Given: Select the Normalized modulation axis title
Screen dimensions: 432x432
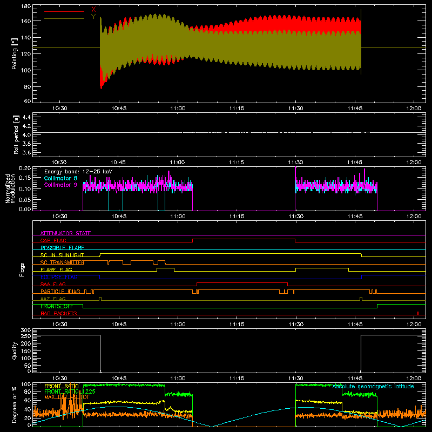Looking at the screenshot, I should pos(10,188).
